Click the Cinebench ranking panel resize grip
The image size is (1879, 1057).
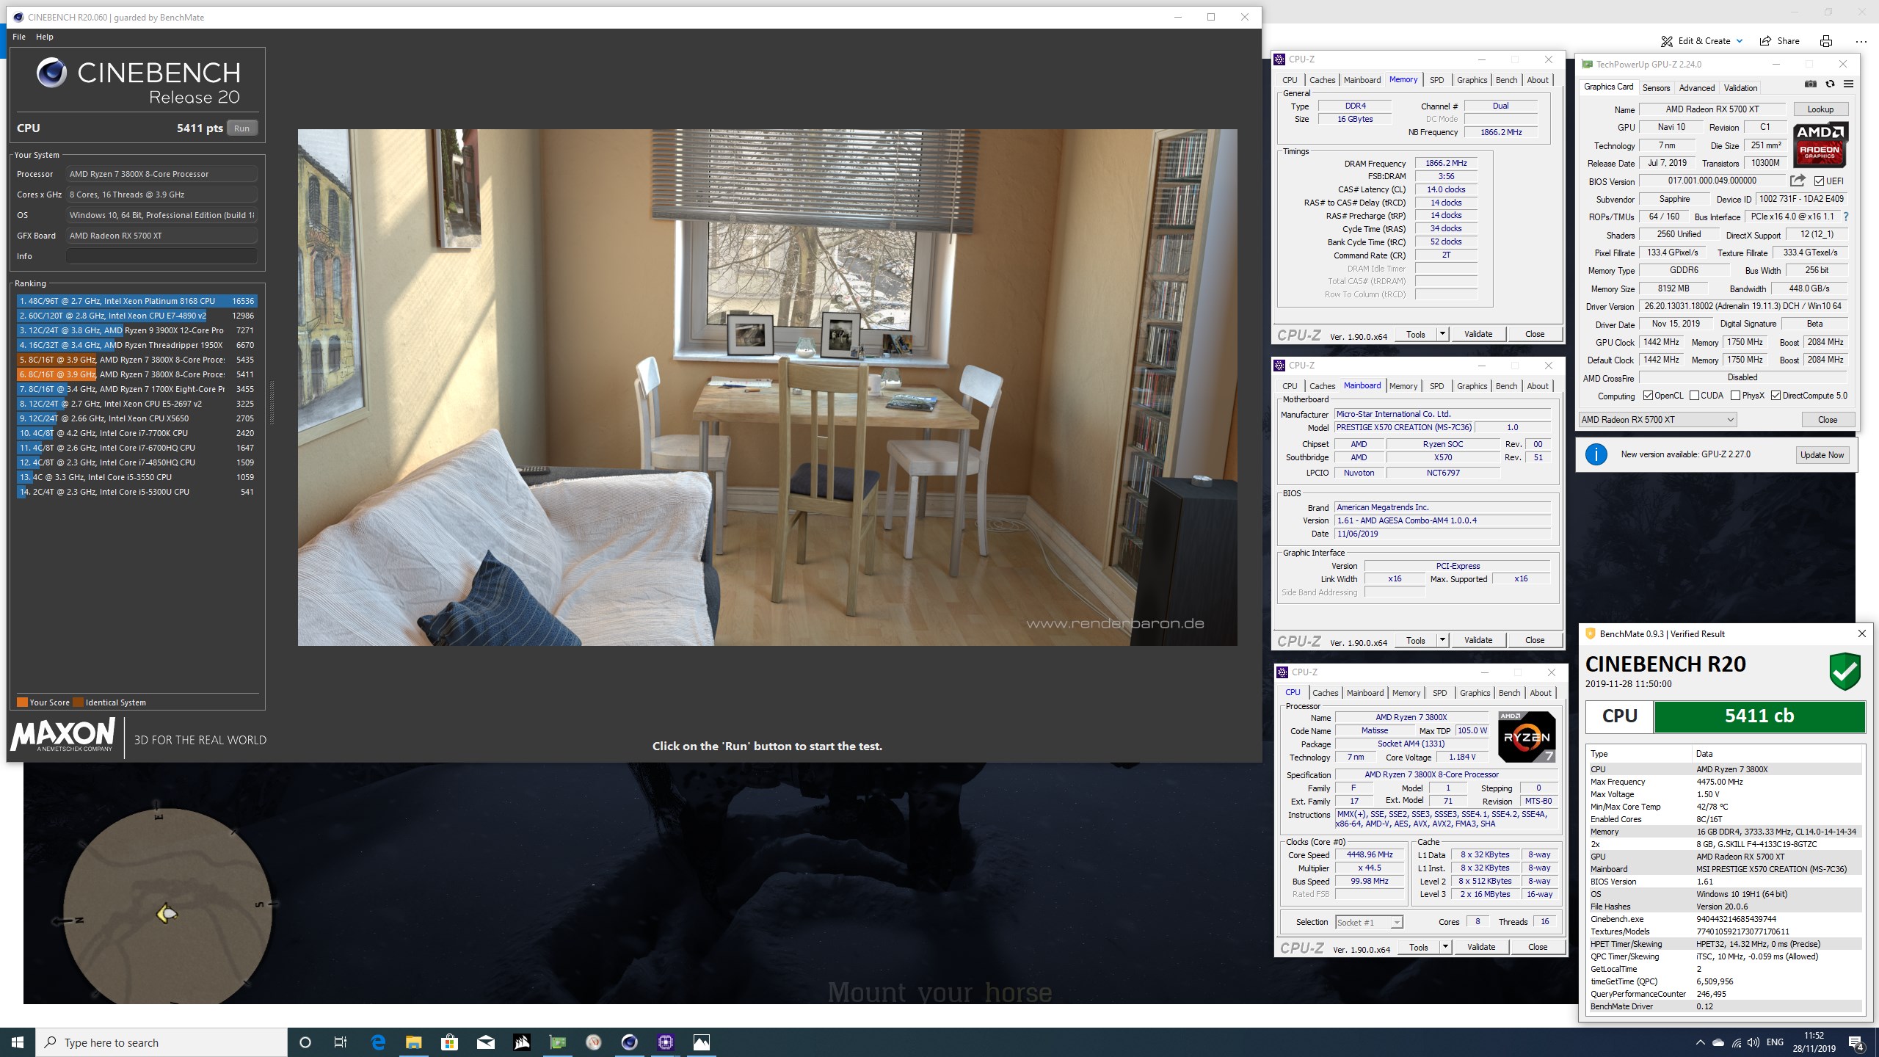(272, 402)
